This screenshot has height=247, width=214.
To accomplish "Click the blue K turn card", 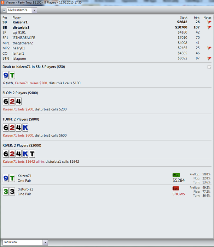I will (x=25, y=128).
